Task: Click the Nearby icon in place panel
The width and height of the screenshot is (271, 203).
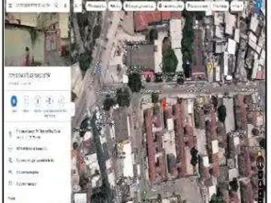Action: (37, 101)
